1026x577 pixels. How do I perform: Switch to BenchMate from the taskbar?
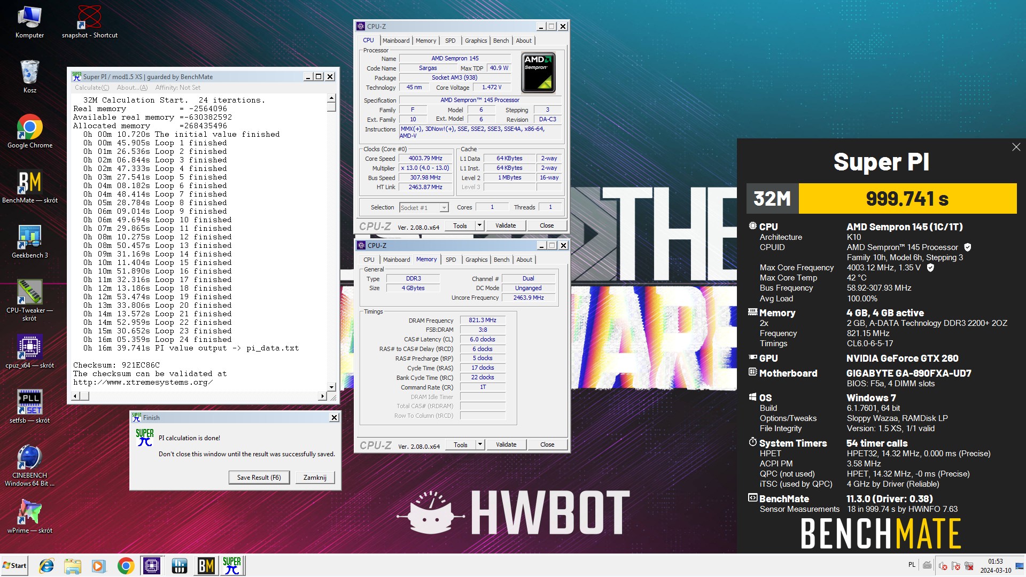pos(206,566)
